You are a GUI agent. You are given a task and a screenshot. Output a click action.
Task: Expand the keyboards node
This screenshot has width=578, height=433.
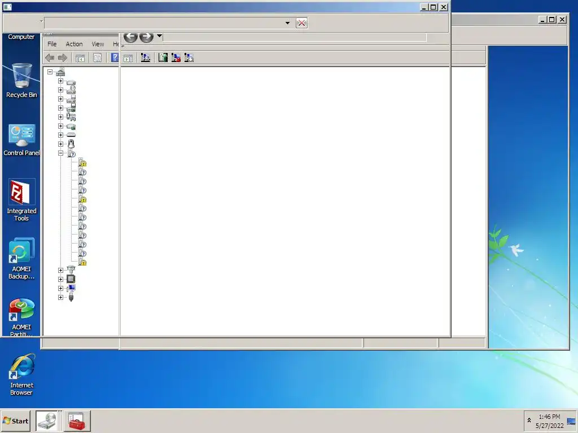pos(61,135)
